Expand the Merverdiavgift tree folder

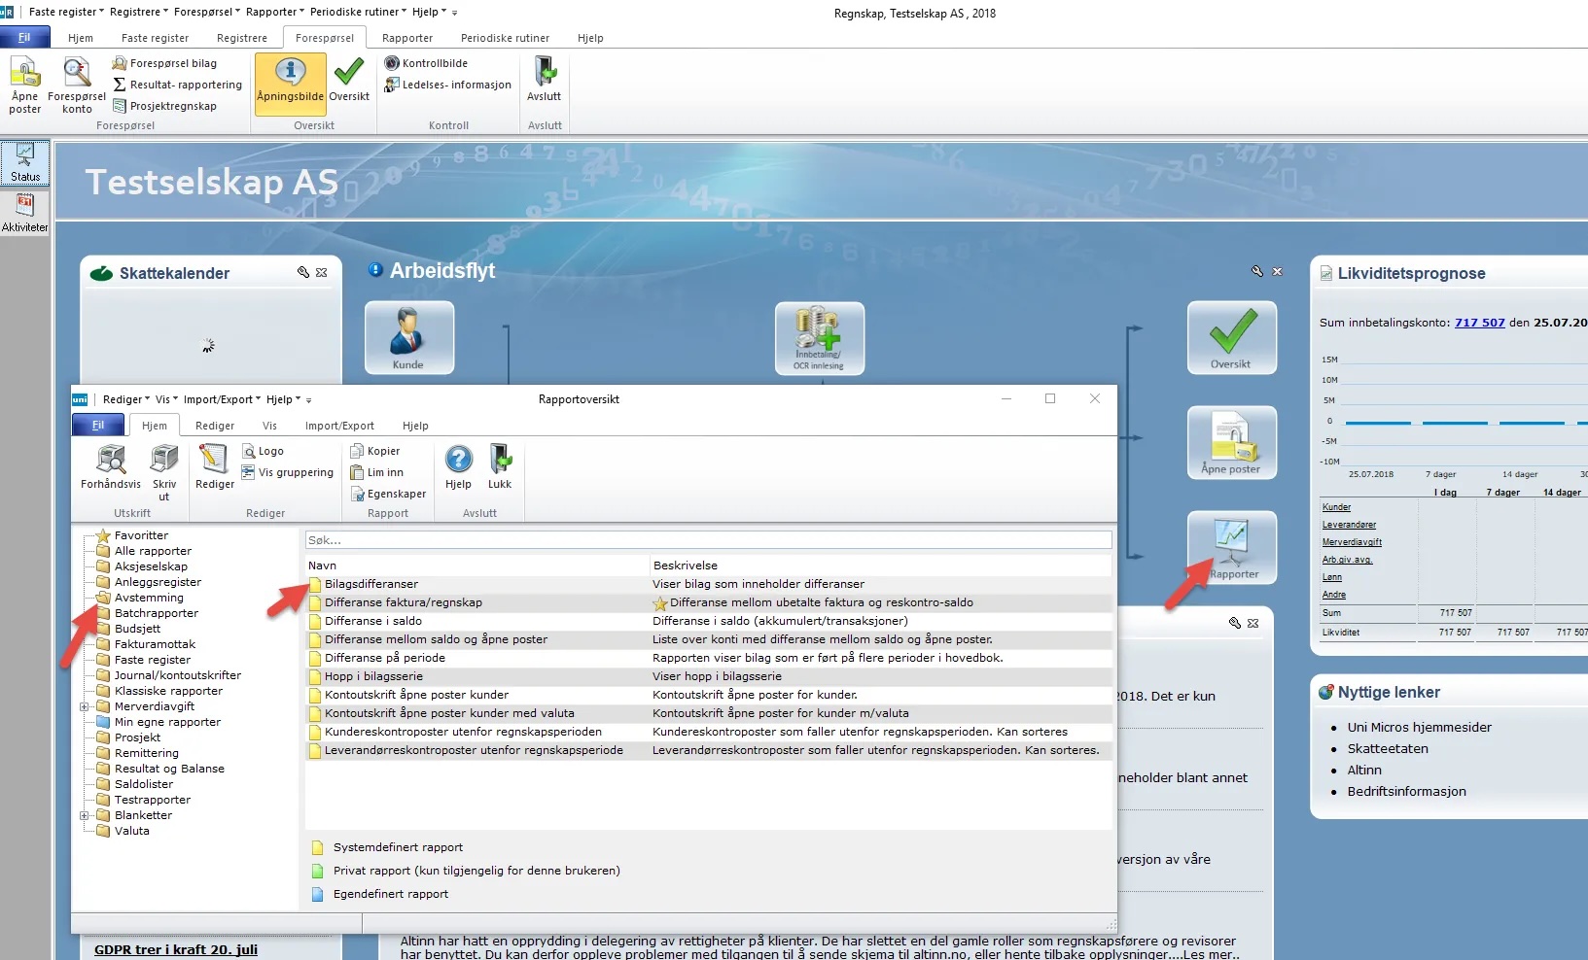tap(85, 706)
